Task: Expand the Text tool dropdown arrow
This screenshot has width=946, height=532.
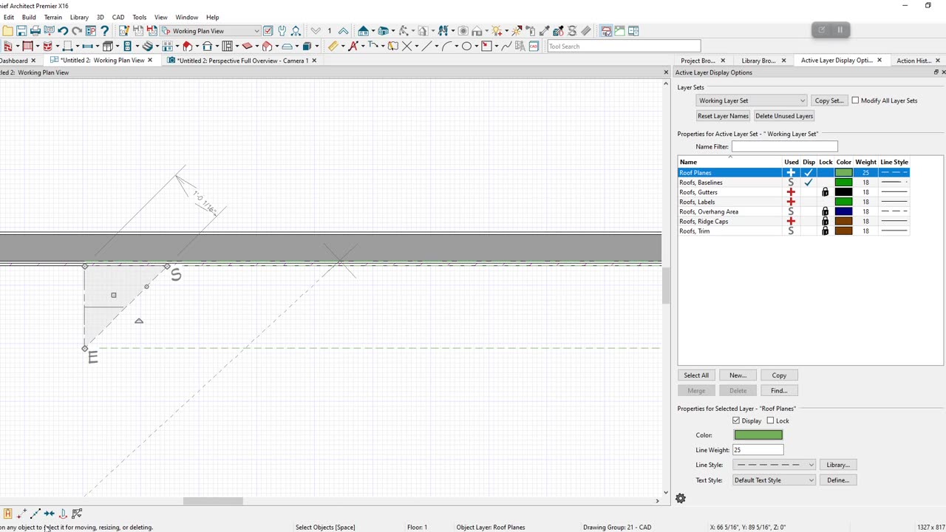Action: (x=363, y=46)
